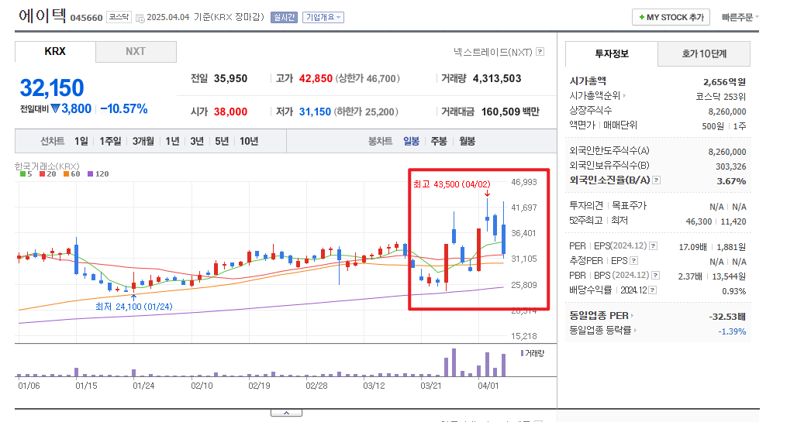Click the arrow icon next to 시가총액순위

tap(624, 95)
